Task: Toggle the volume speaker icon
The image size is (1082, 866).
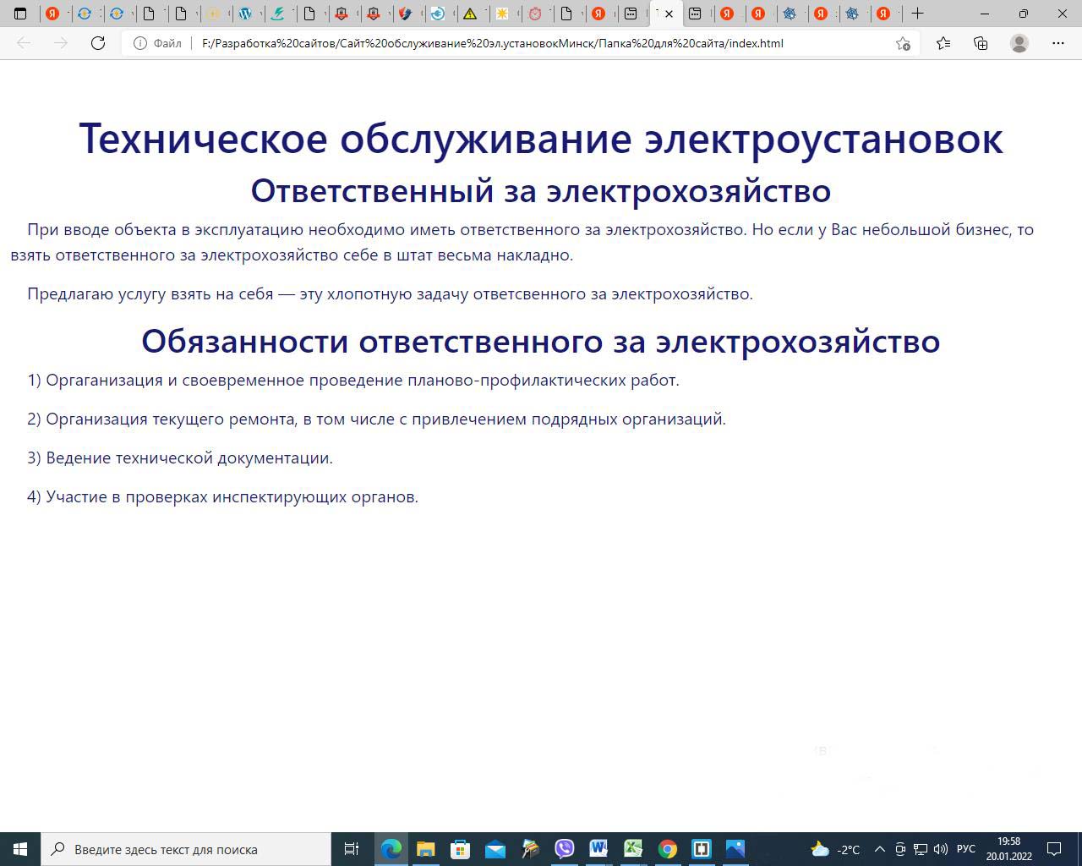Action: tap(941, 849)
